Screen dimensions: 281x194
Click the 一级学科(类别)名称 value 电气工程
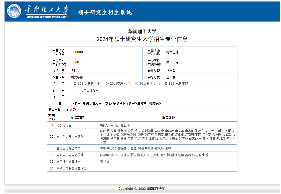[172, 62]
